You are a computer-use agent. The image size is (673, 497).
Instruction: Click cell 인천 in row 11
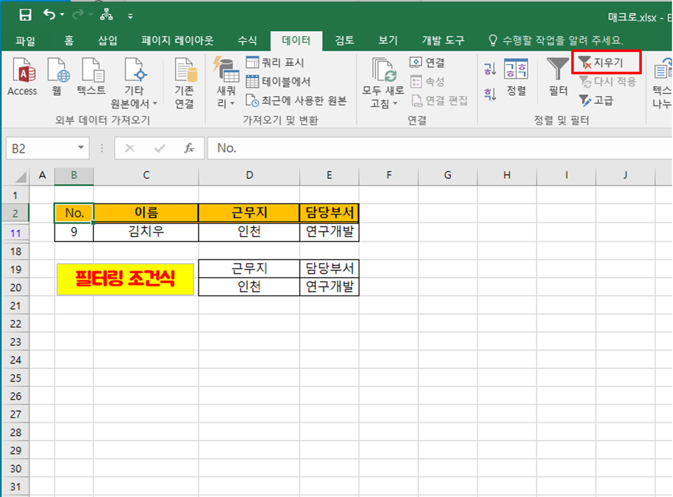(250, 232)
